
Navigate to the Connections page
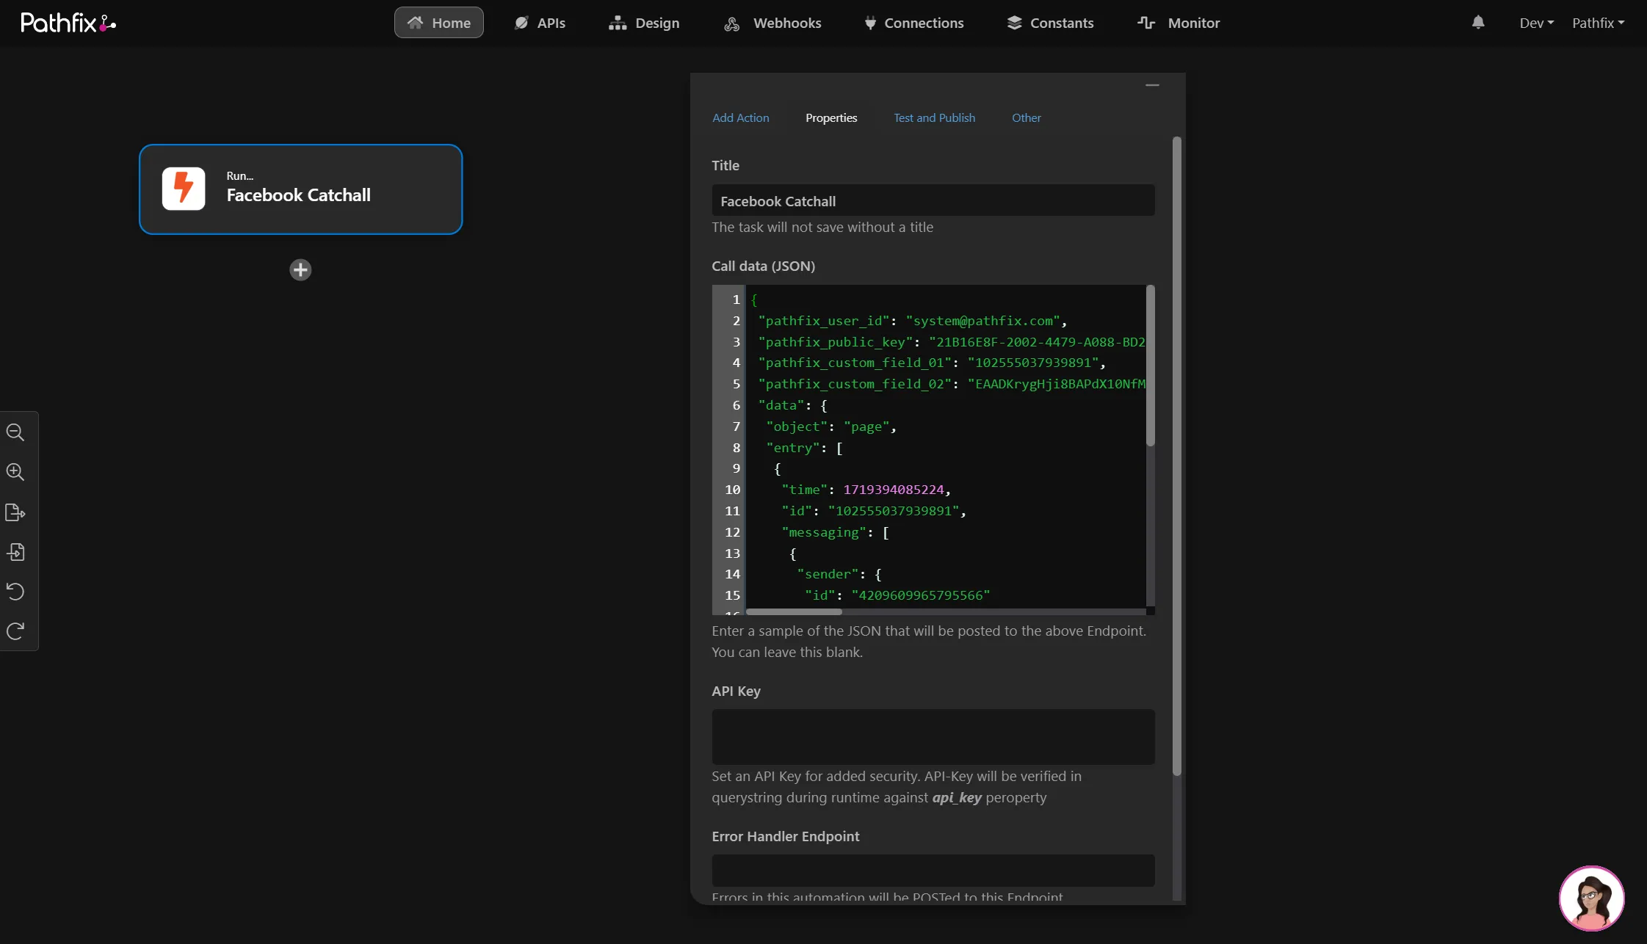coord(913,23)
